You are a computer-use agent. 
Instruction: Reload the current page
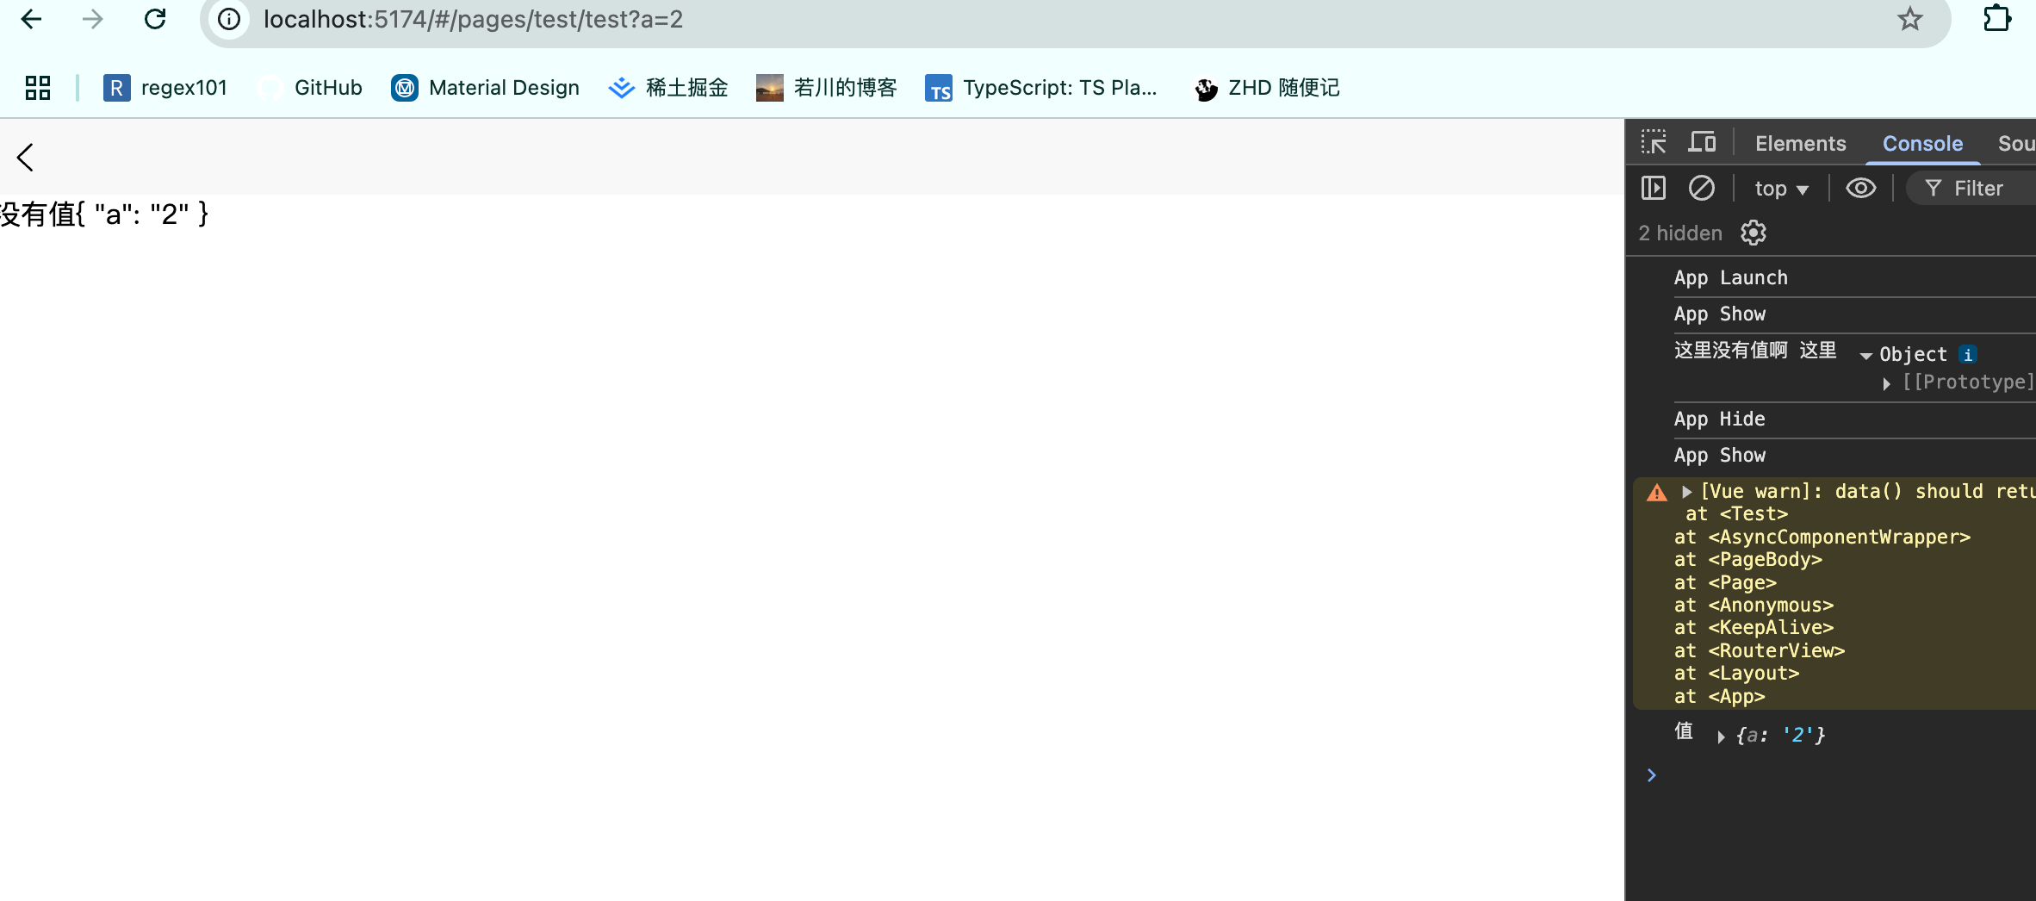[155, 19]
